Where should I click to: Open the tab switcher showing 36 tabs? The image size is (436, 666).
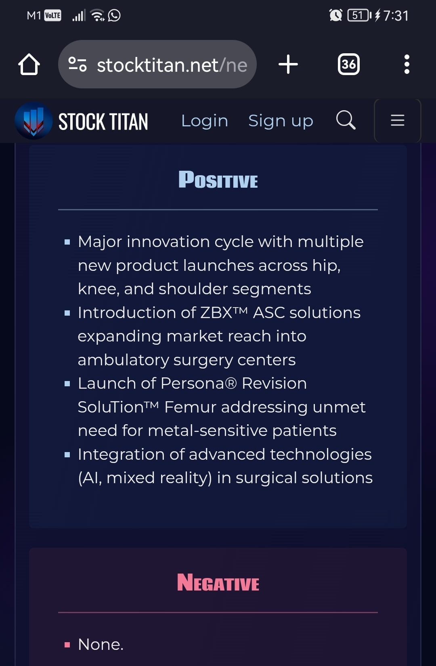[x=349, y=65]
